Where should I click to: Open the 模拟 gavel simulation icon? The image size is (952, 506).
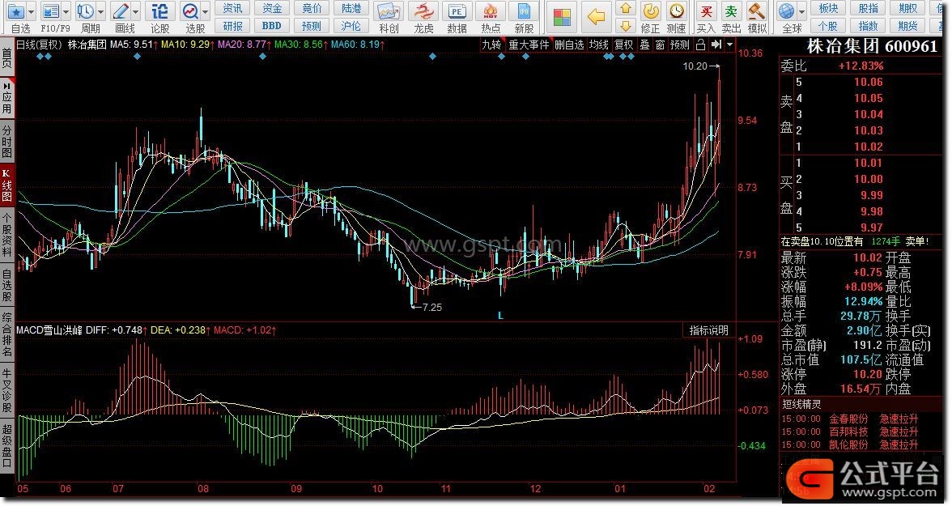756,11
